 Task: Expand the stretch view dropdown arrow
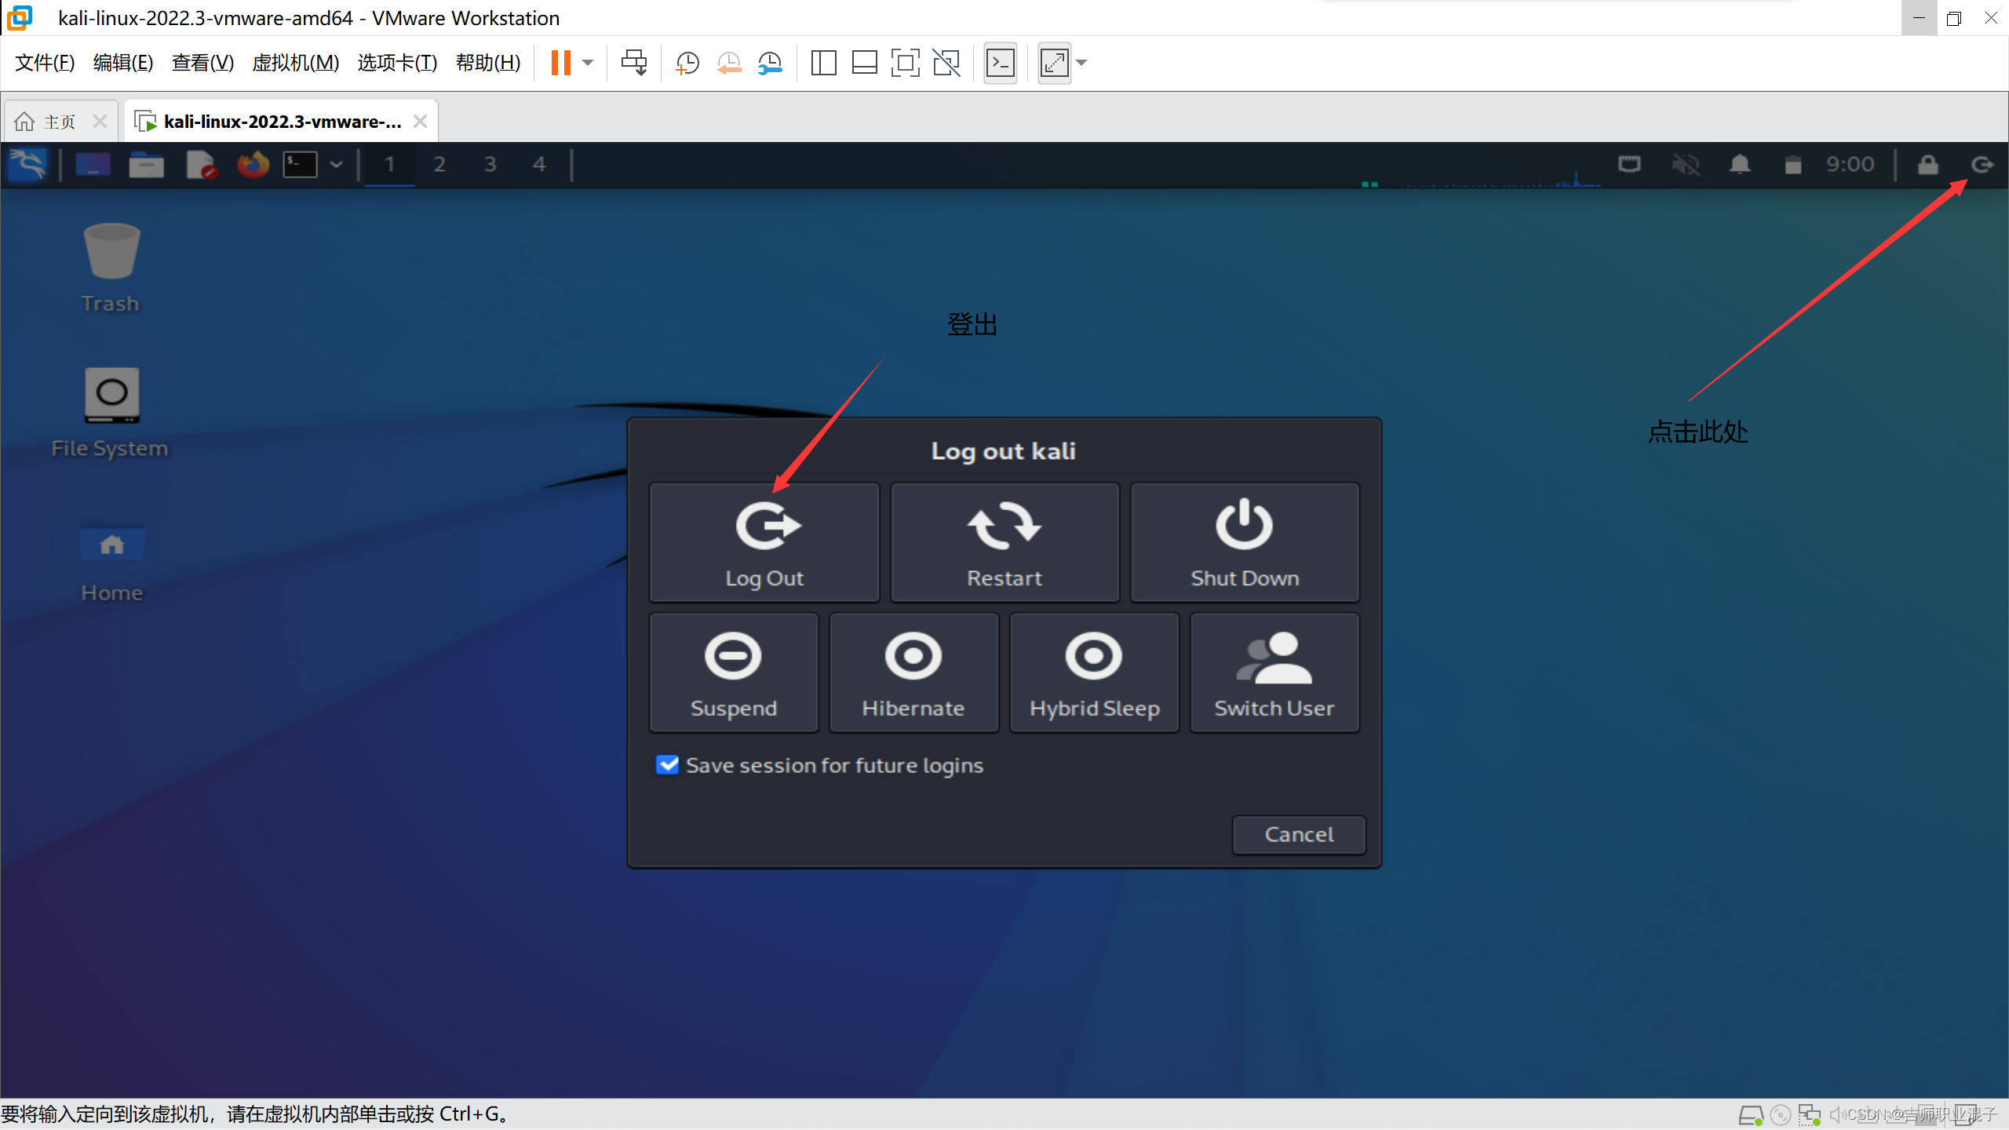point(1081,63)
